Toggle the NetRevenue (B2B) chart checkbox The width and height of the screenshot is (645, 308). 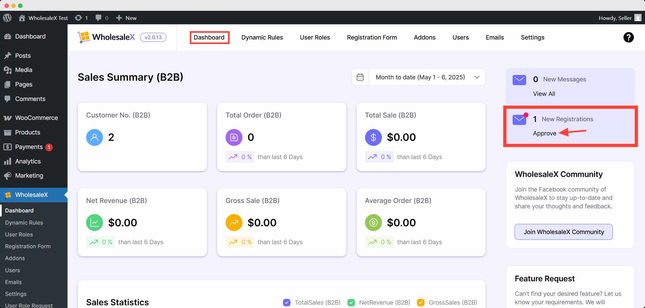pos(351,303)
